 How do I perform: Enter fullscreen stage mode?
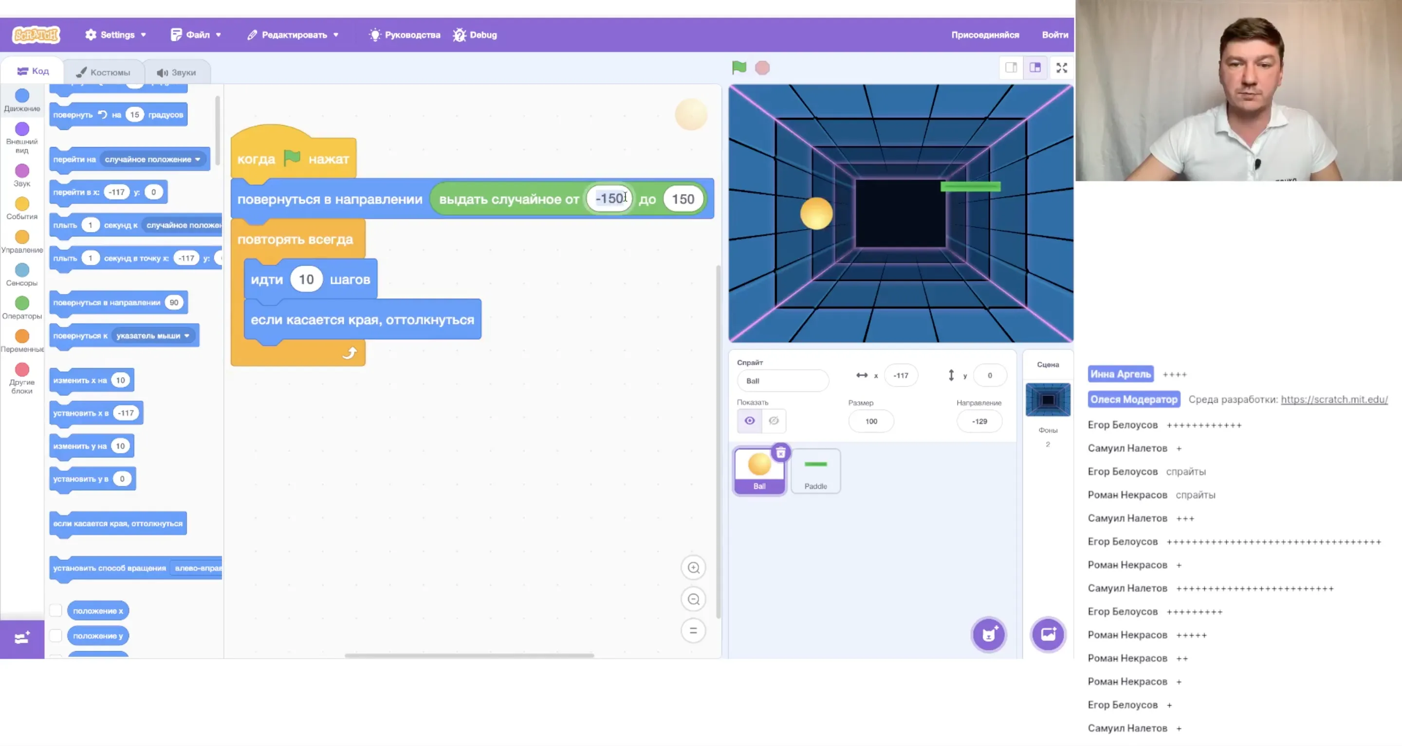[x=1061, y=68]
